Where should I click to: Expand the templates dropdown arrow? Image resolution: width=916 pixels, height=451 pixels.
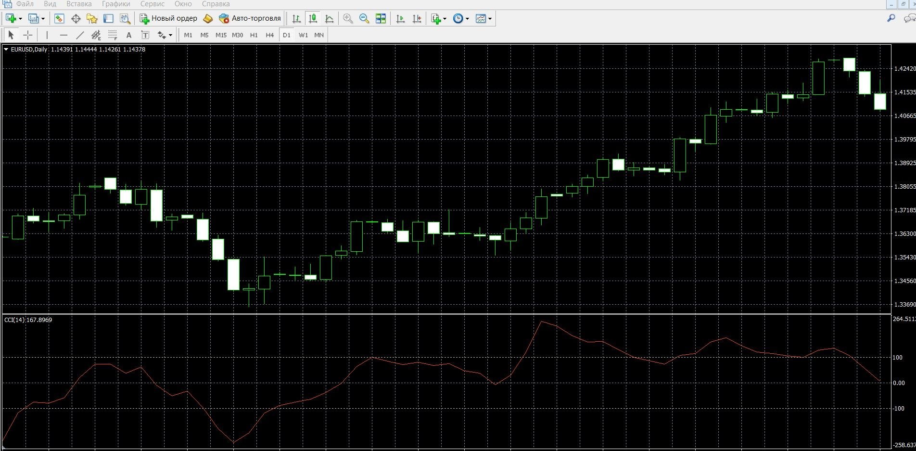pos(490,19)
